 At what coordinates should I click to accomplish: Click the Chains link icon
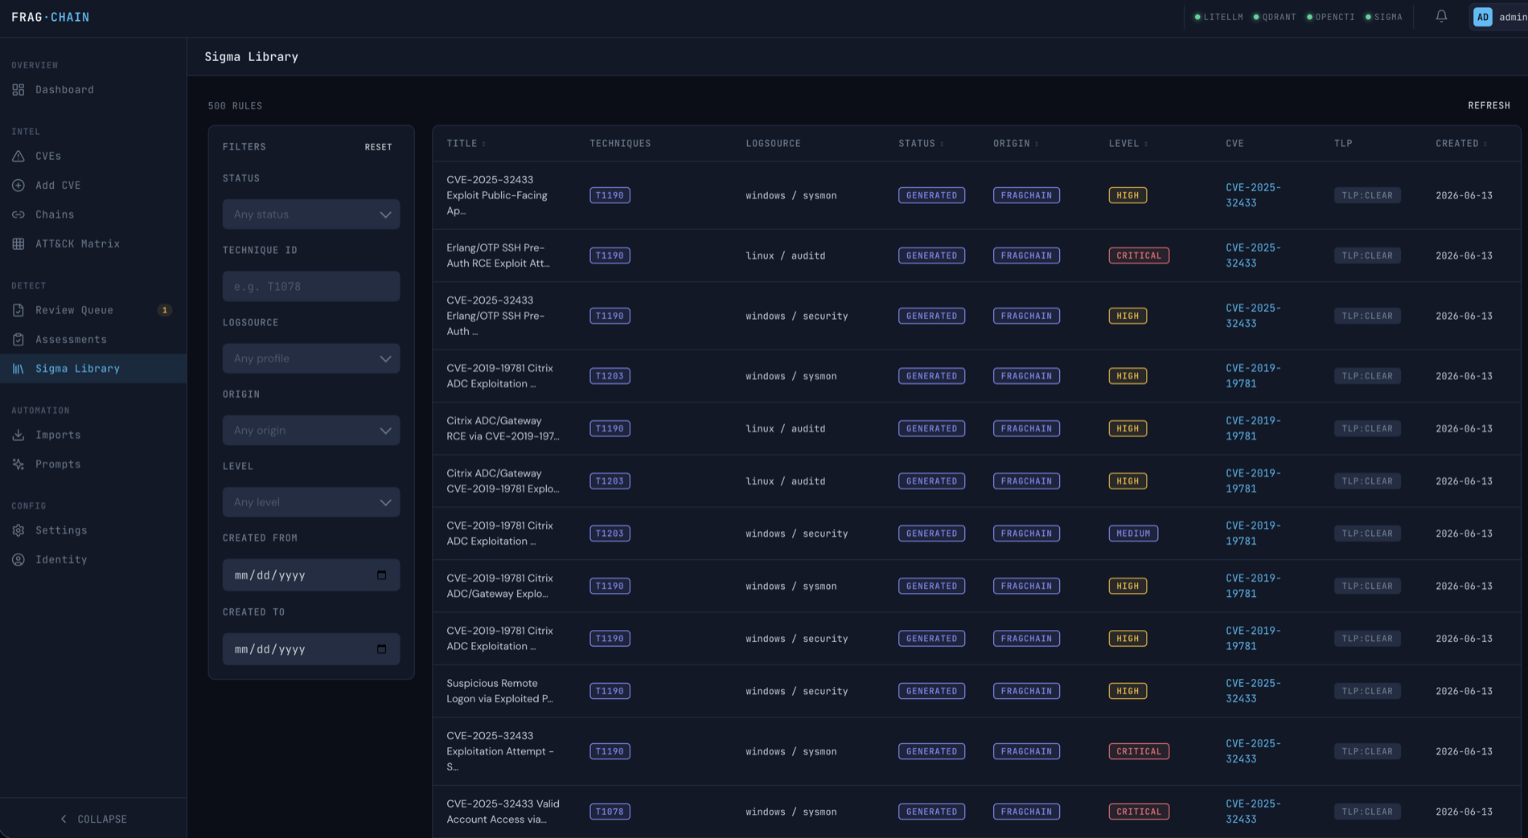18,215
